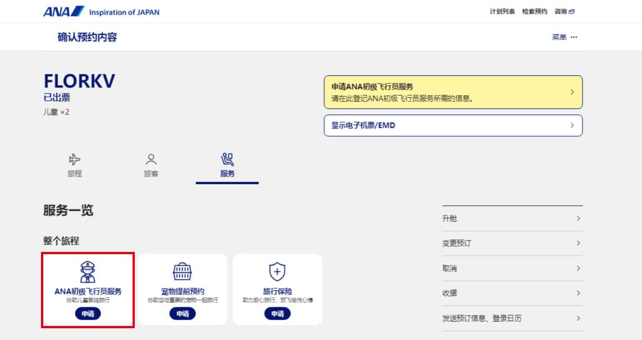Open 显示电子机票/EMD
Viewport: 642px width, 340px height.
tap(453, 126)
